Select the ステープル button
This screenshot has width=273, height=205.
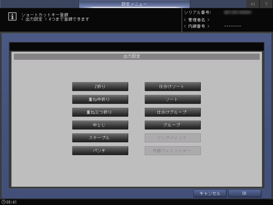tap(100, 138)
